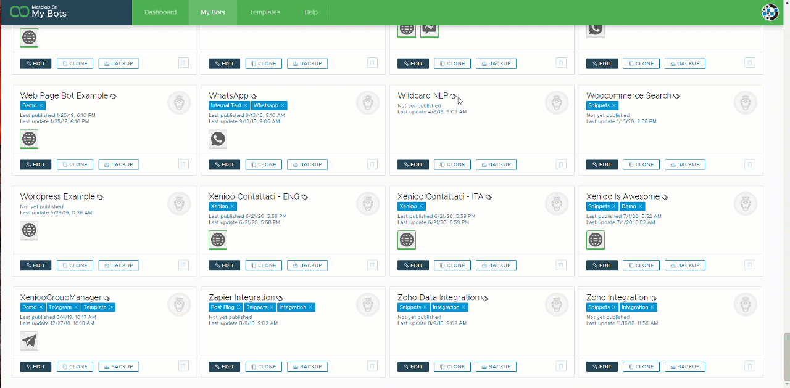Image resolution: width=790 pixels, height=388 pixels.
Task: Click the tag icon next to Zapier Integration
Action: [x=280, y=298]
